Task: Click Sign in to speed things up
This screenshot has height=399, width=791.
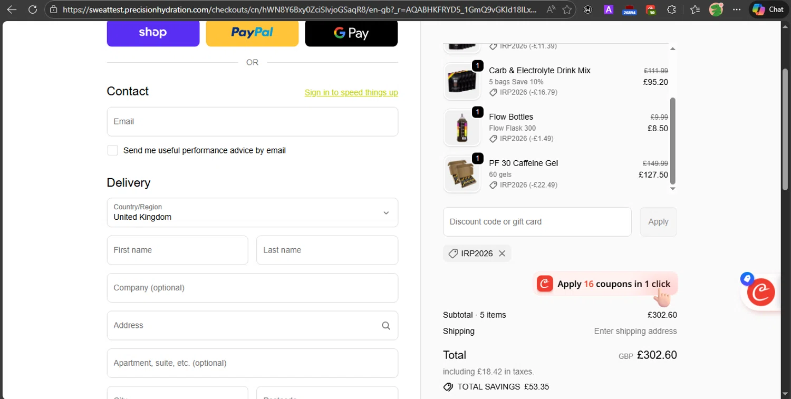Action: pos(351,93)
